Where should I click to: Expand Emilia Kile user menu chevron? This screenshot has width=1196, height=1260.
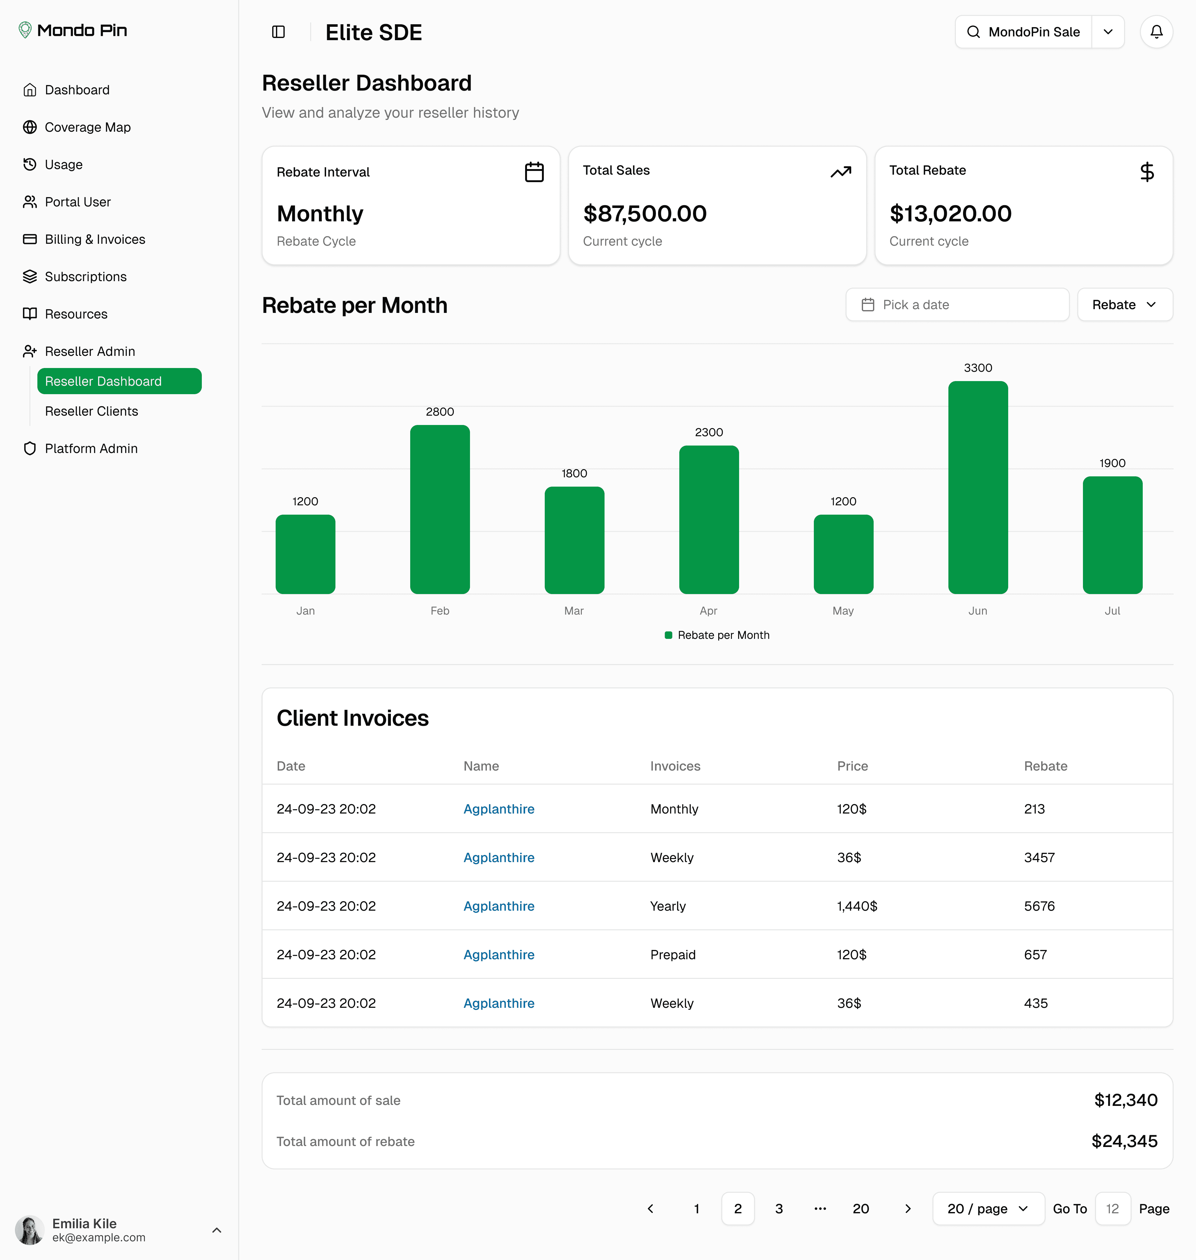217,1230
